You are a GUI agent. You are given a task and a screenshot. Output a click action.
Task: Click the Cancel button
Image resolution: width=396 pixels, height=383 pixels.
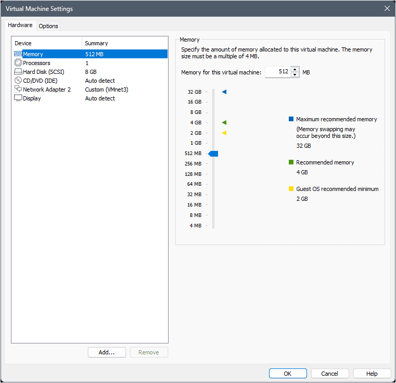[329, 374]
